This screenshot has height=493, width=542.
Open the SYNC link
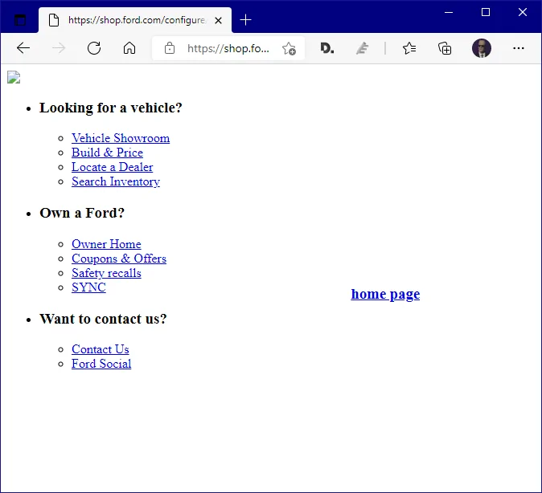pyautogui.click(x=88, y=287)
